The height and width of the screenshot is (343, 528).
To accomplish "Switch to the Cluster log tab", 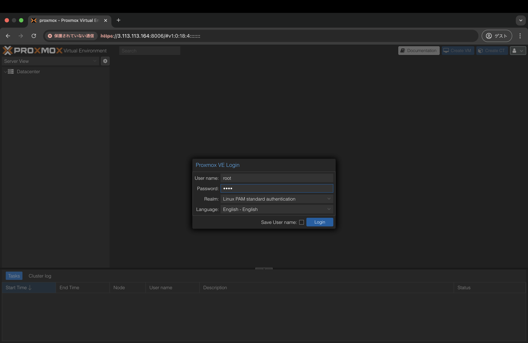I will click(x=40, y=276).
